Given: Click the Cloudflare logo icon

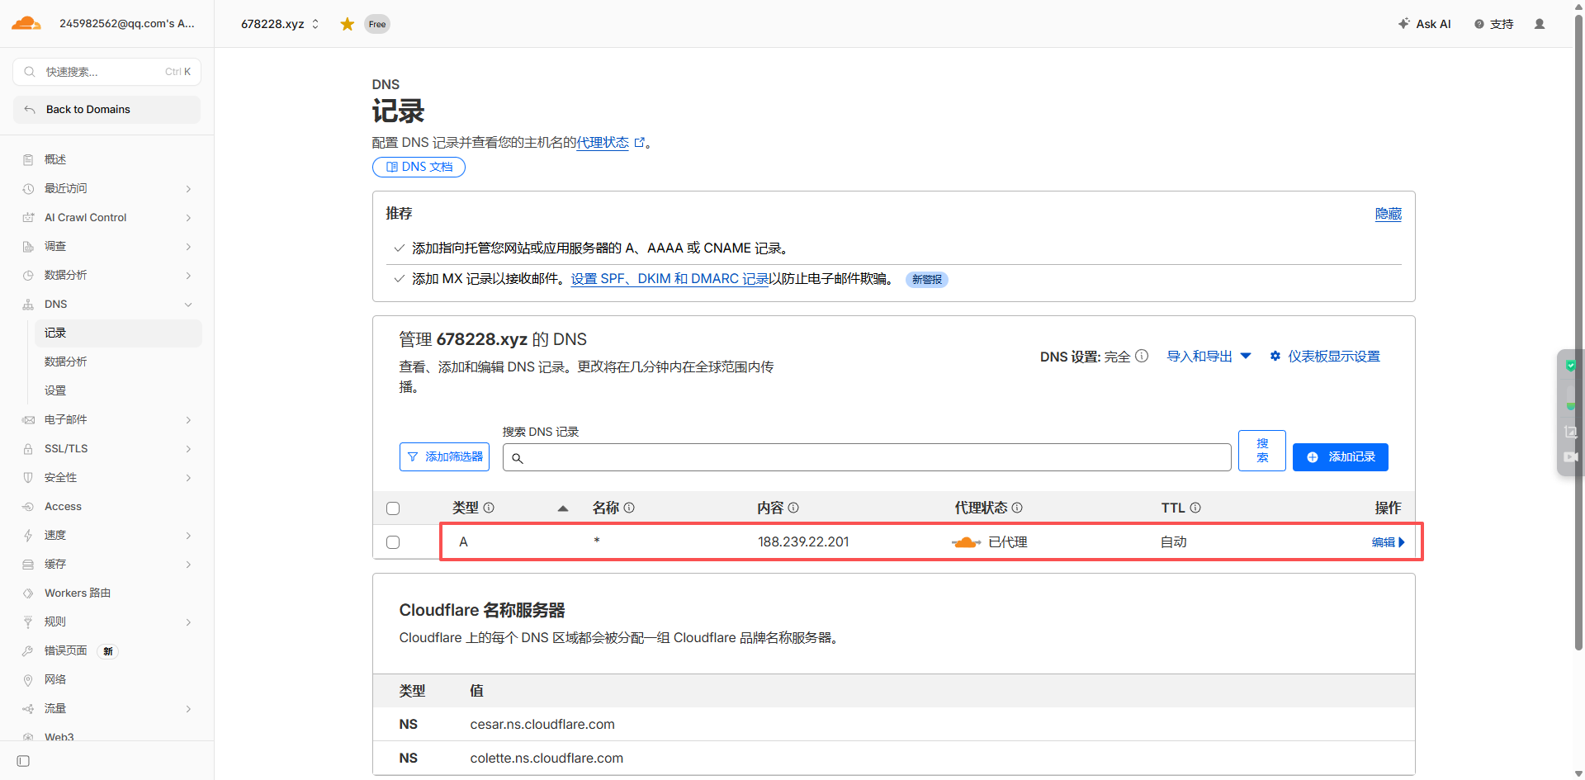Looking at the screenshot, I should click(x=26, y=23).
